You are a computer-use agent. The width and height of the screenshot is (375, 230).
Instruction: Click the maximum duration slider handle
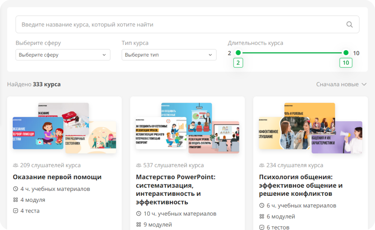point(346,53)
